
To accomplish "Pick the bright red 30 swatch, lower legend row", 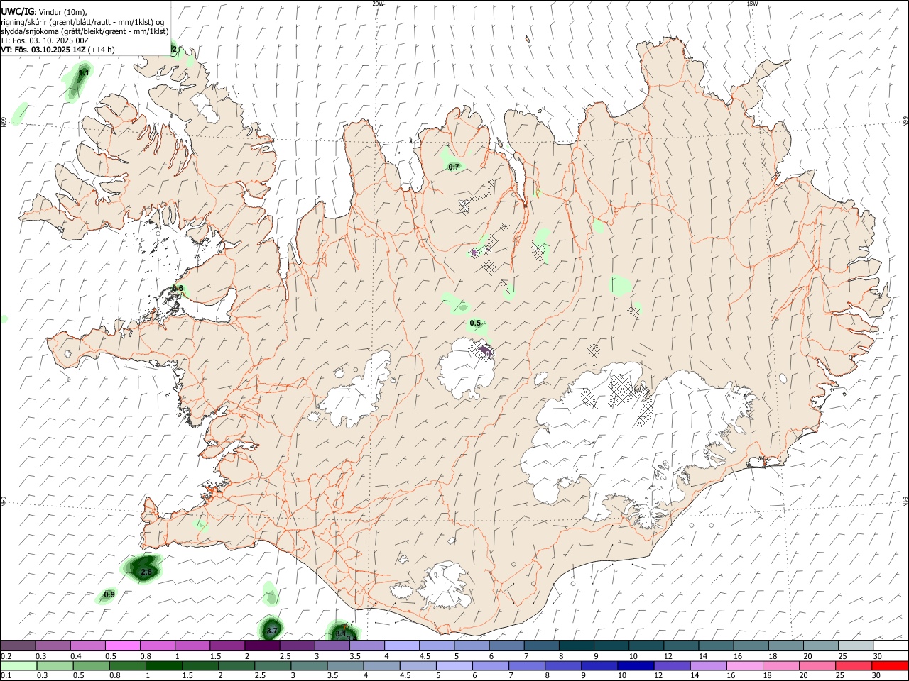I will coord(890,665).
